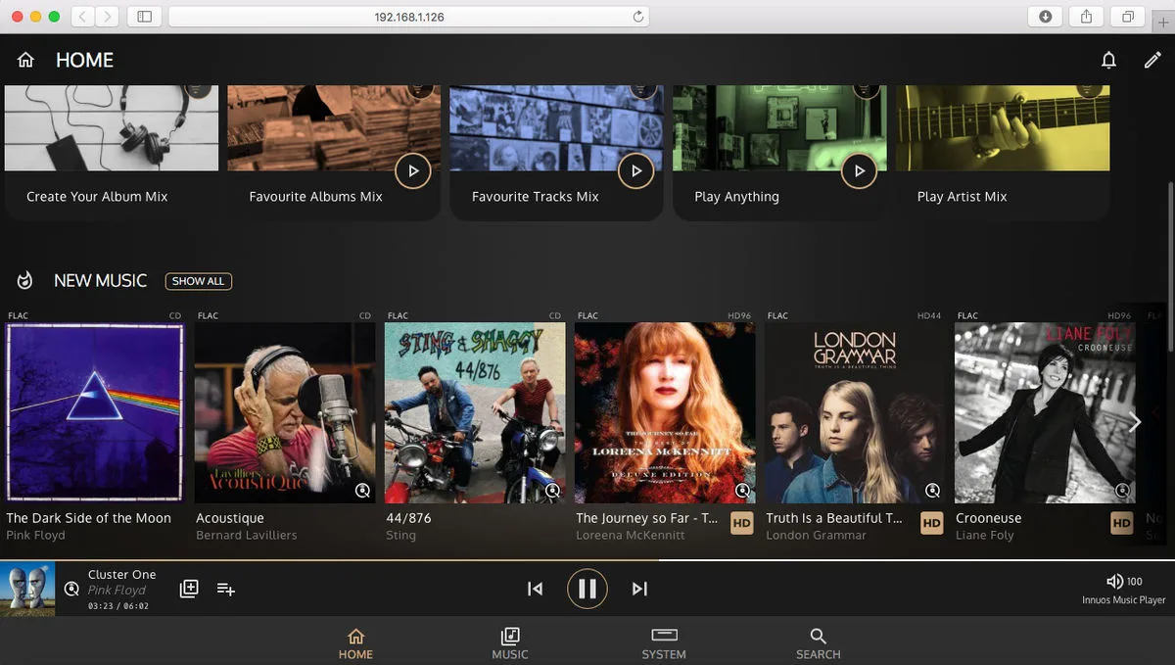This screenshot has width=1175, height=665.
Task: Open the notifications bell
Action: coord(1108,61)
